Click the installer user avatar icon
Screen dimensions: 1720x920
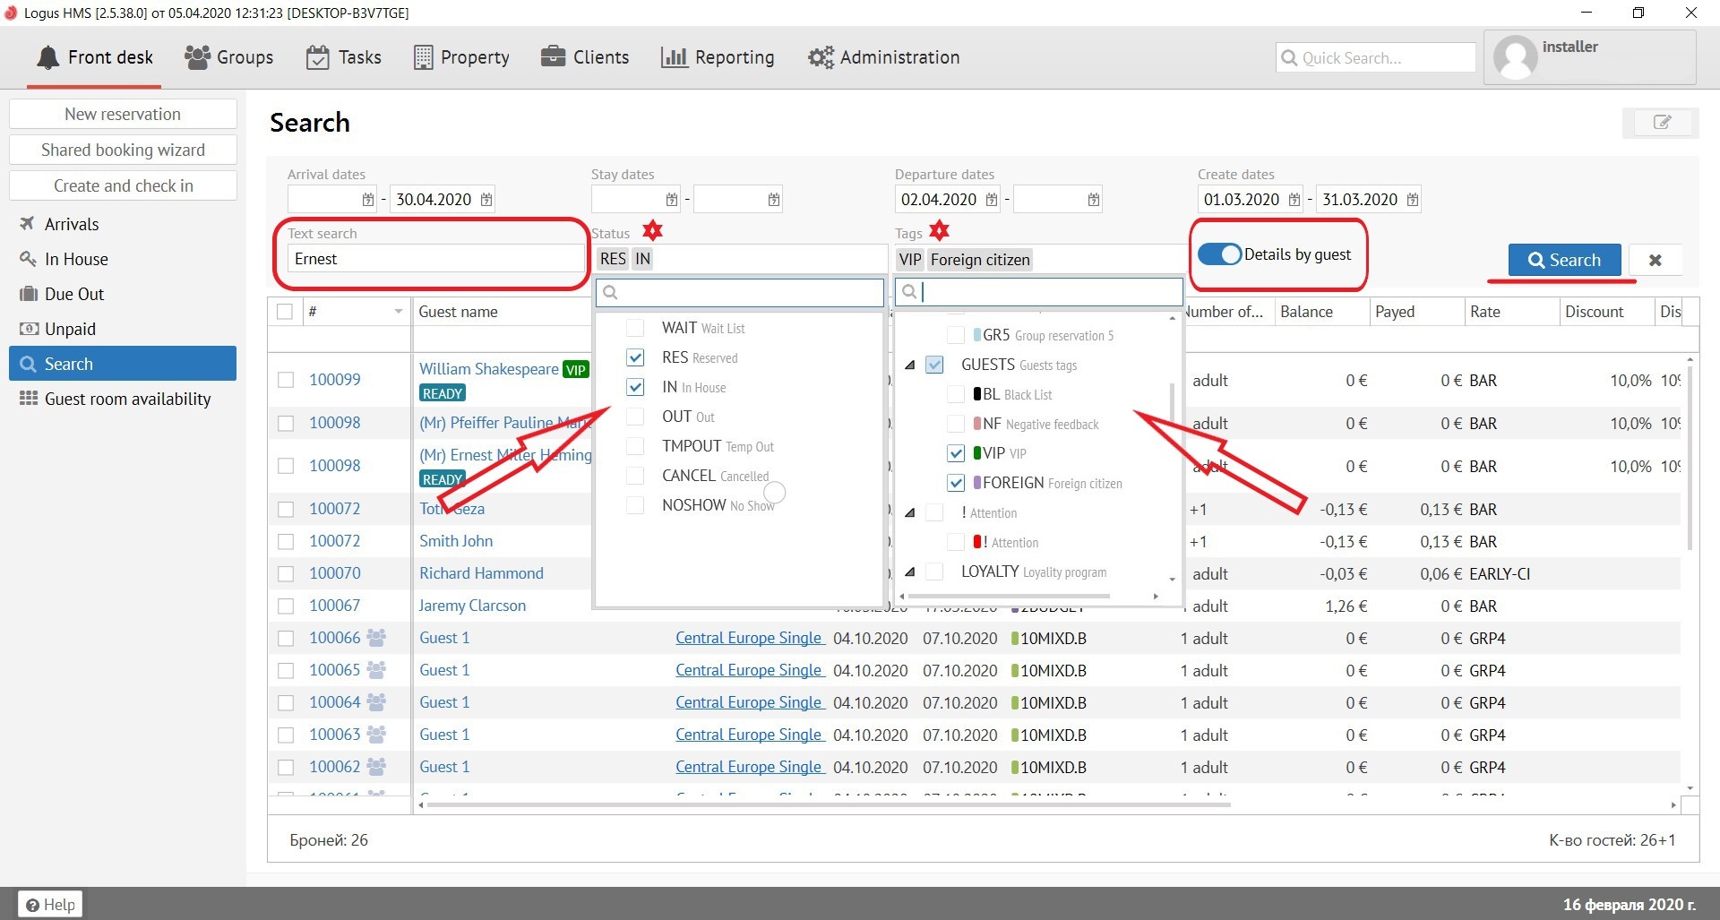(1515, 57)
